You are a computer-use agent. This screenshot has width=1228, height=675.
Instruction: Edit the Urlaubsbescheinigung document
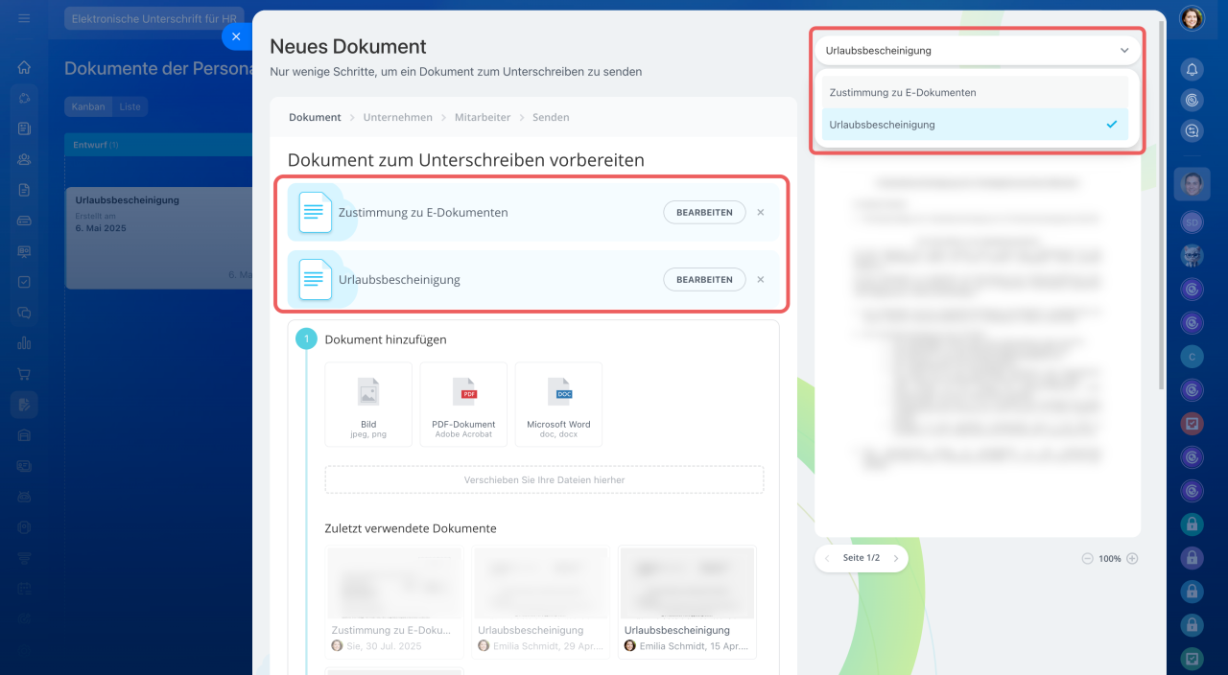pyautogui.click(x=704, y=280)
